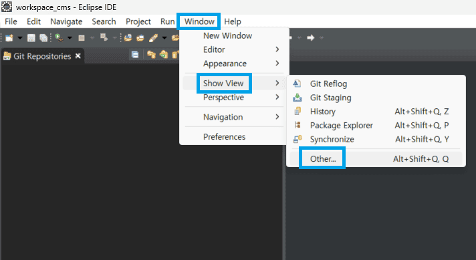Click the Save toolbar icon
Image resolution: width=476 pixels, height=260 pixels.
(x=31, y=38)
